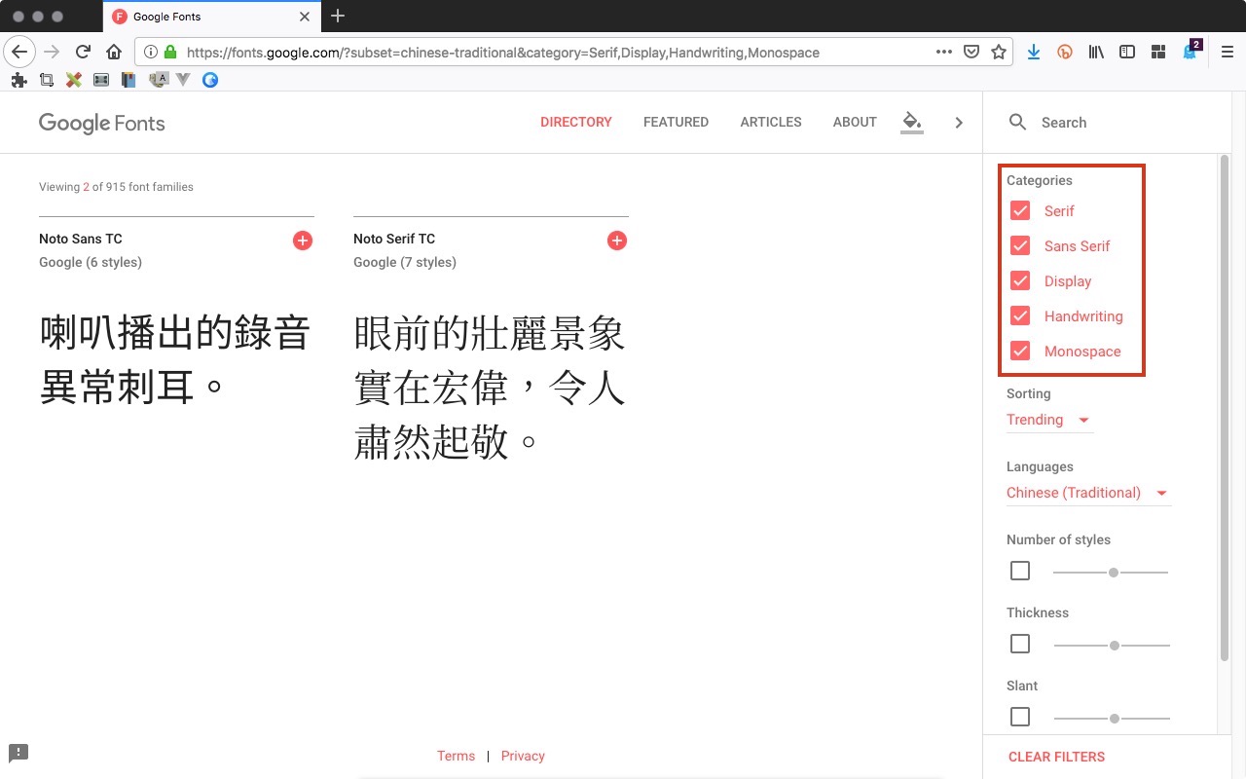1246x779 pixels.
Task: Click the search magnifier icon
Action: (x=1017, y=122)
